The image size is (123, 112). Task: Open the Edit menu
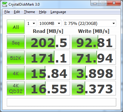[17, 12]
